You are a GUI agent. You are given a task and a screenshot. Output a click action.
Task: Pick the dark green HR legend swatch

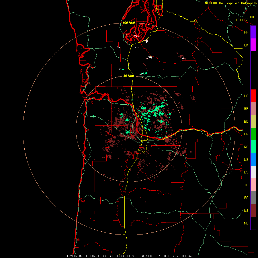(x=253, y=134)
